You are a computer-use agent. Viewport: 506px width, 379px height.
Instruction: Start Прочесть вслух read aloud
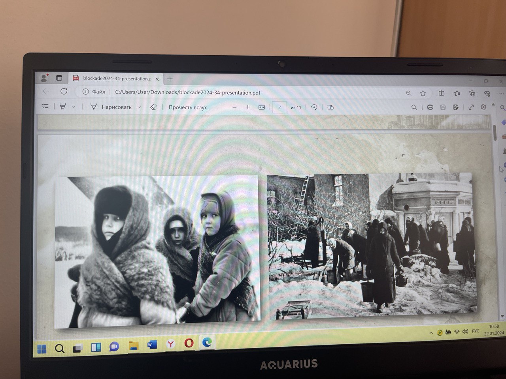click(x=188, y=107)
